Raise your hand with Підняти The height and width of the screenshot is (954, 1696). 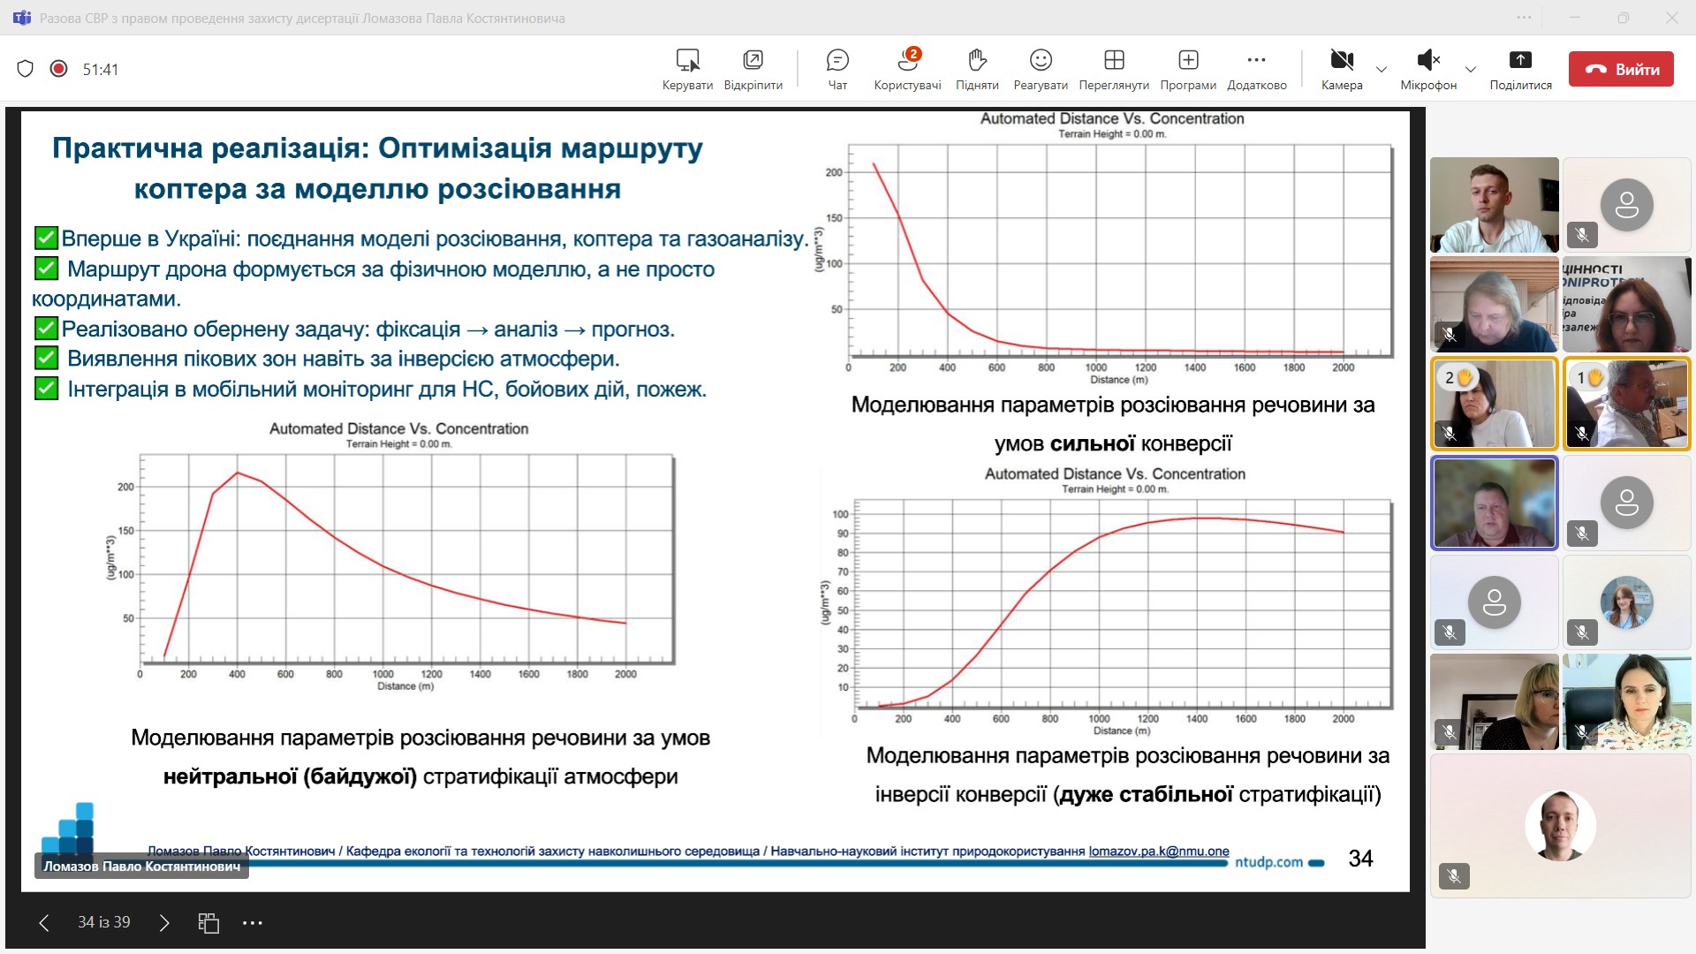point(976,69)
